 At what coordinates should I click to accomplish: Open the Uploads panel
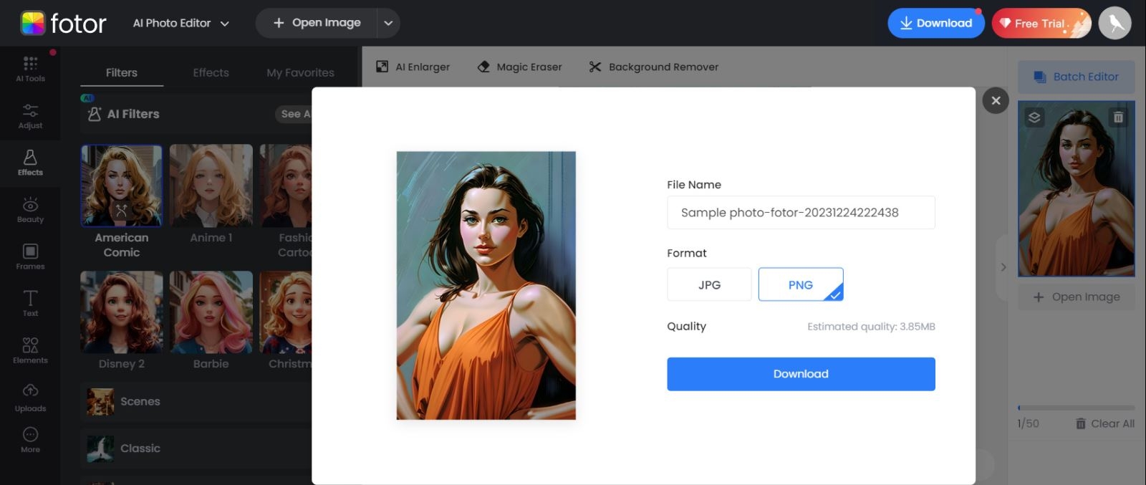pyautogui.click(x=30, y=398)
